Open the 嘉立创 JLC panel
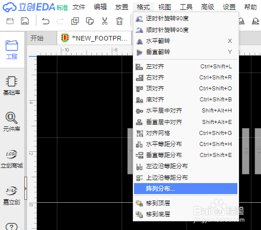 pyautogui.click(x=12, y=196)
